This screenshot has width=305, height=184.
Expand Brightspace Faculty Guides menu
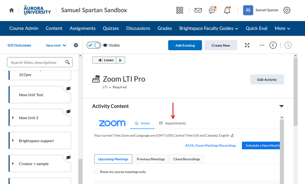click(209, 28)
